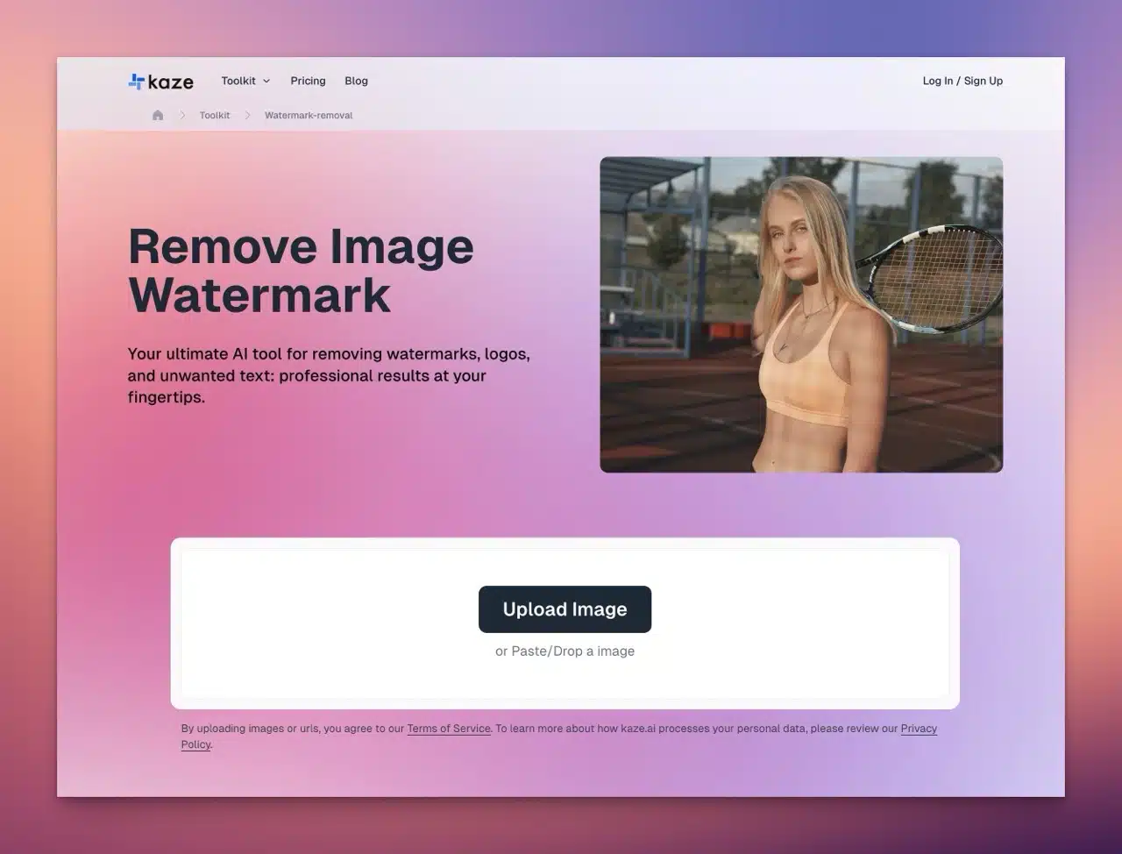The height and width of the screenshot is (854, 1122).
Task: Expand the chevron next to Toolkit
Action: click(x=266, y=82)
